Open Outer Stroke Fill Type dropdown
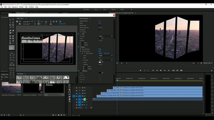This screenshot has height=120, width=214. (106, 60)
